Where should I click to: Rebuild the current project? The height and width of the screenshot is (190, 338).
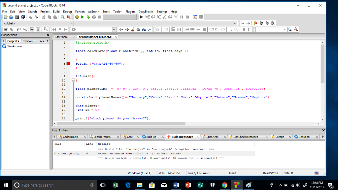94,17
